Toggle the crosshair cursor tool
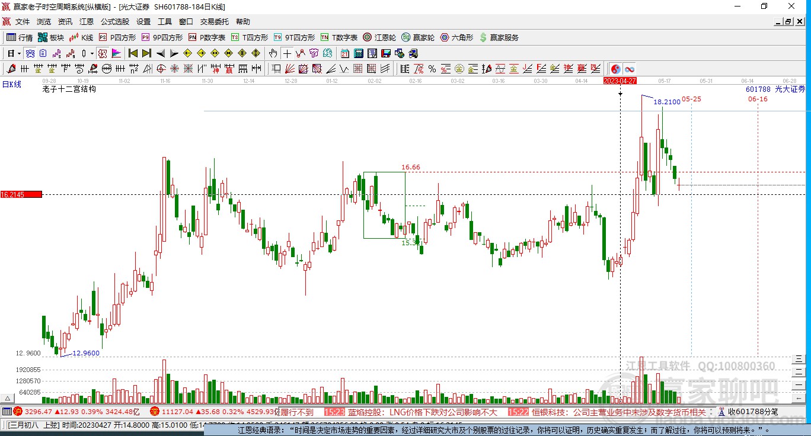 pyautogui.click(x=288, y=53)
